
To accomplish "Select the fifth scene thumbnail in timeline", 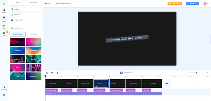I will pyautogui.click(x=118, y=83).
